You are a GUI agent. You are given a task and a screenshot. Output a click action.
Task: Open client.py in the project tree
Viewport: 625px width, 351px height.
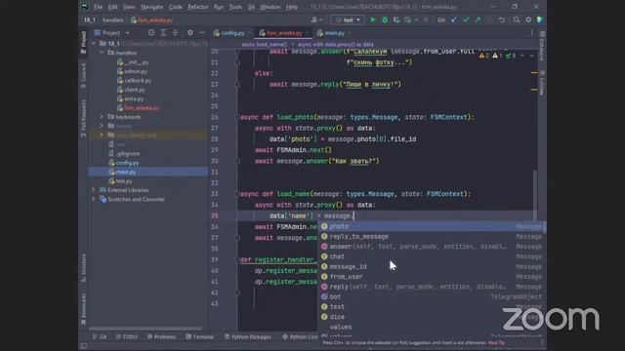coord(134,90)
